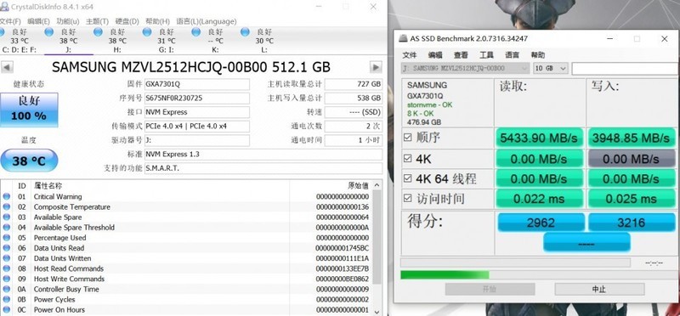680x316 pixels.
Task: Toggle the 访问时间 access time checkbox
Action: (x=408, y=198)
